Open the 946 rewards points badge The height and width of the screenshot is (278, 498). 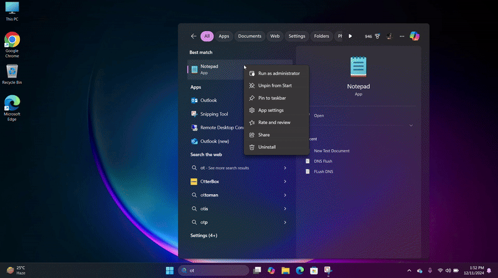372,36
